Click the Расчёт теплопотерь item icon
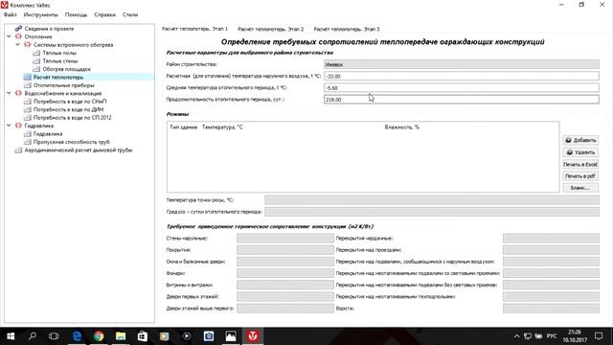This screenshot has height=345, width=613. pyautogui.click(x=27, y=77)
